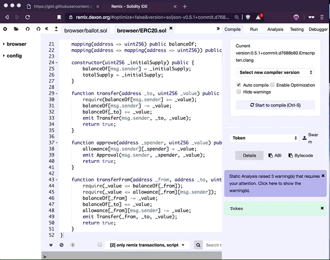Click the 'Current version' compiler version text
330x260 pixels.
click(275, 53)
